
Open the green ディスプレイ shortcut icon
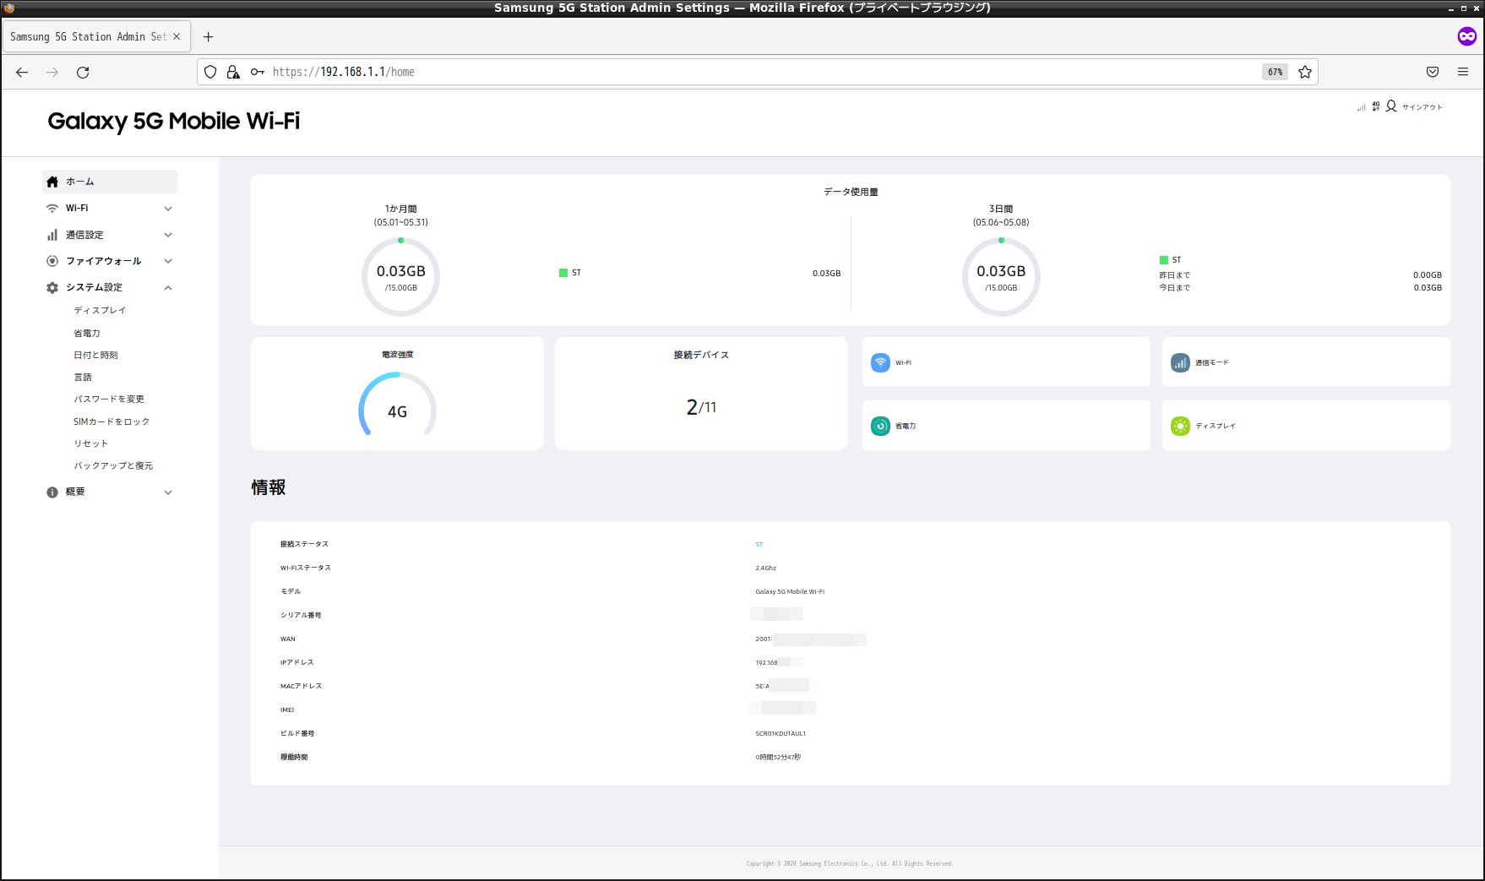pos(1180,426)
